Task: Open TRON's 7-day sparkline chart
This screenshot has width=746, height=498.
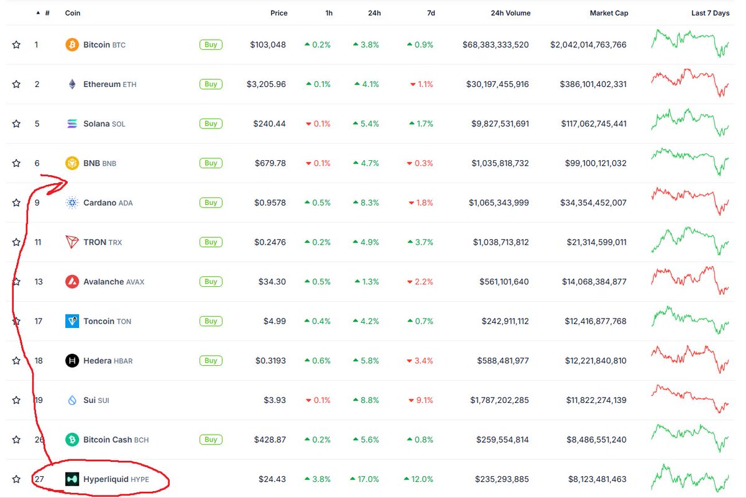Action: click(690, 240)
